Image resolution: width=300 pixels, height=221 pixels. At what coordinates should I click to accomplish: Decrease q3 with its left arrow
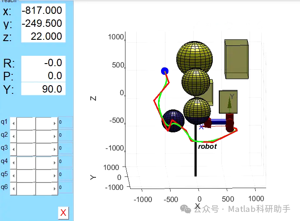pos(13,149)
